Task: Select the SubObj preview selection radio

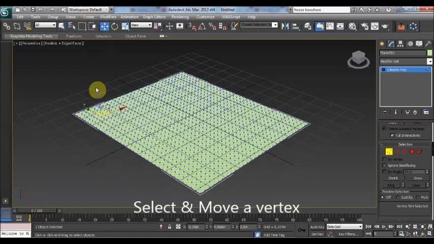Action: click(398, 197)
